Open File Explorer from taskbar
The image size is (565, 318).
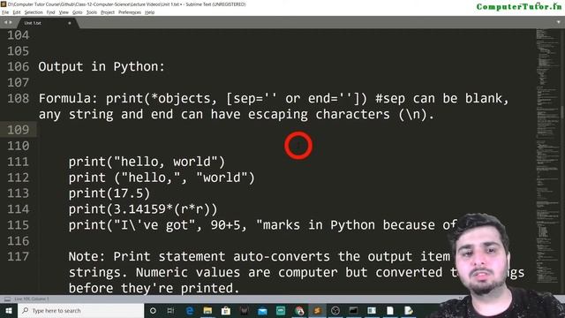(207, 310)
